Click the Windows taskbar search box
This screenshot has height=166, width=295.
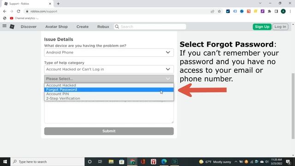coord(47,162)
